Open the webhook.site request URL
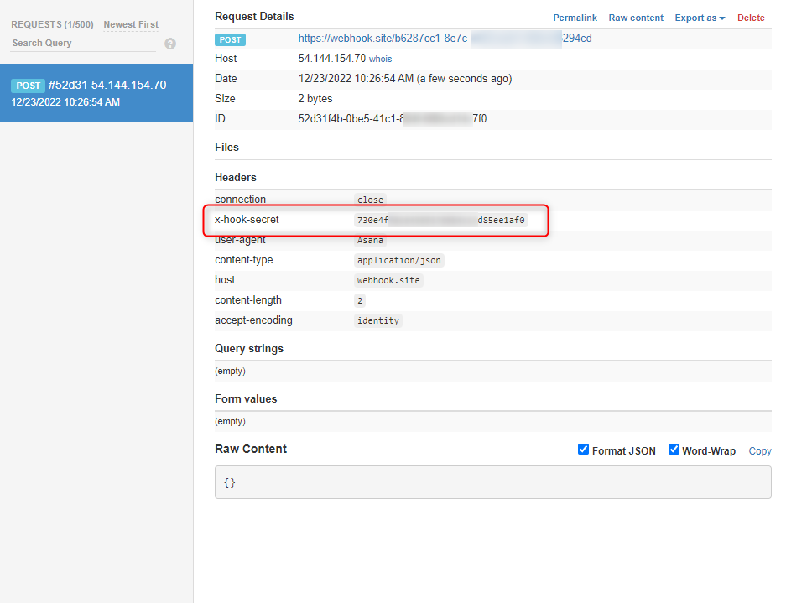786x603 pixels. point(445,39)
